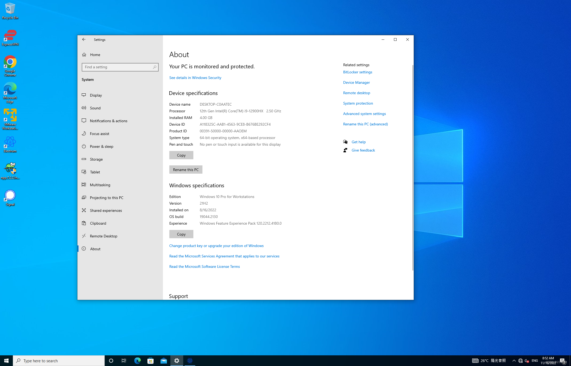Open Change product key or upgrade link
Viewport: 571px width, 366px height.
216,246
